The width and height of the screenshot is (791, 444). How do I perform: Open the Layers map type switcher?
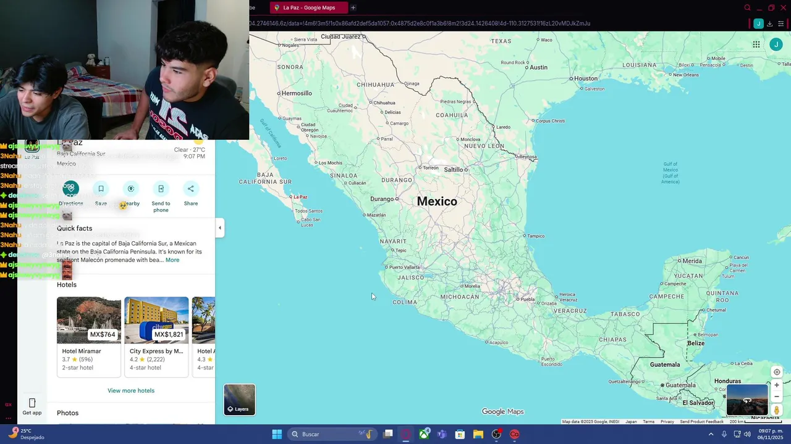tap(239, 400)
